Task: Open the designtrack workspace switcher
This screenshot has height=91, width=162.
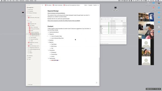Action: coord(31,8)
